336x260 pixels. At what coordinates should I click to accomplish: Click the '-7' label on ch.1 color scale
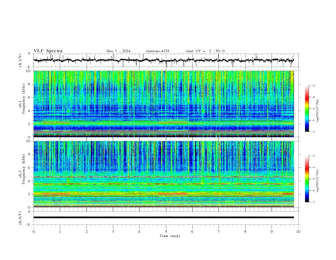point(313,132)
